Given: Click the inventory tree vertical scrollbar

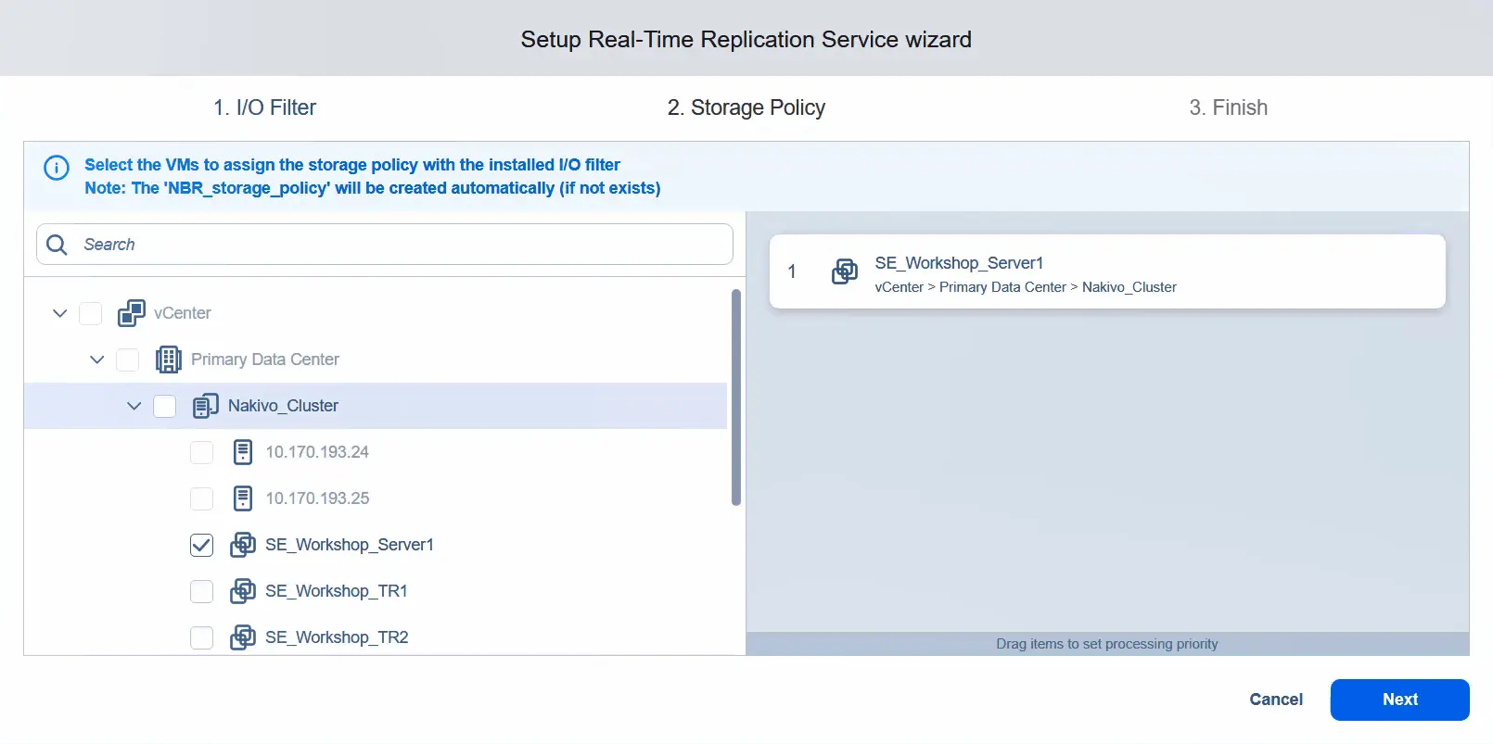Looking at the screenshot, I should (736, 397).
